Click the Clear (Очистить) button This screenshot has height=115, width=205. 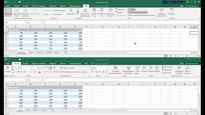[167, 73]
